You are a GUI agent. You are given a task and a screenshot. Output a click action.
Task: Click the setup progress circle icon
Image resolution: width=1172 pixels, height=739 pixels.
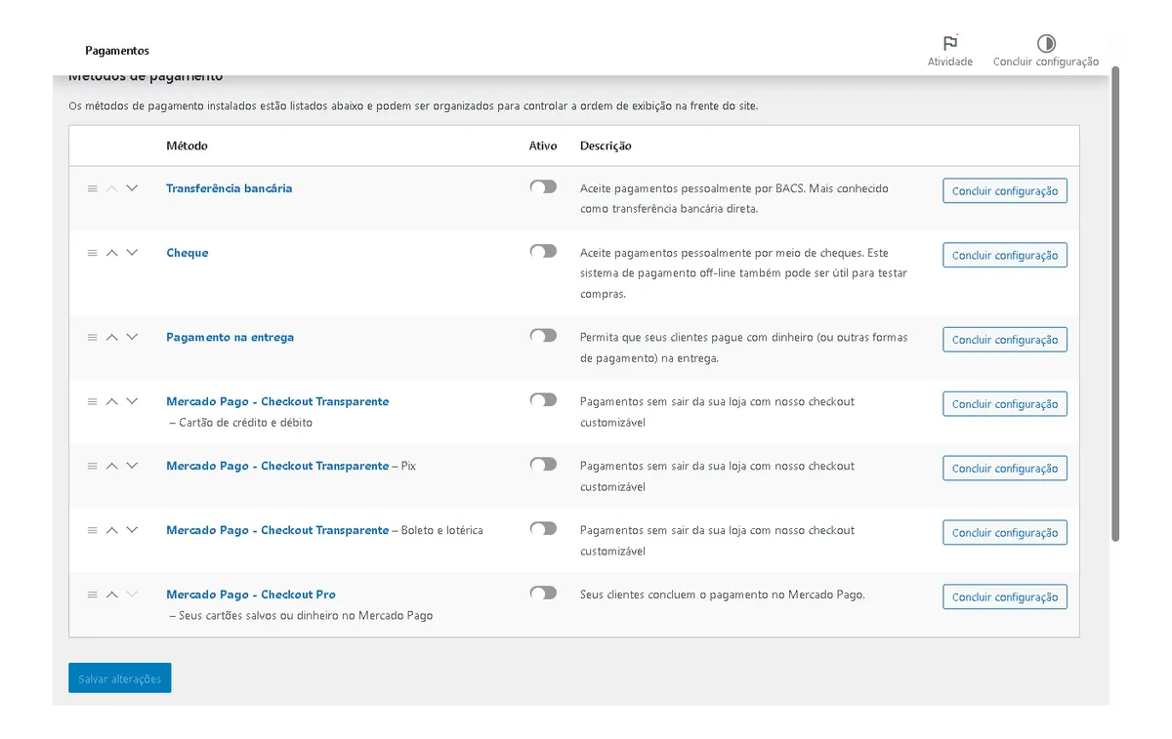point(1046,44)
